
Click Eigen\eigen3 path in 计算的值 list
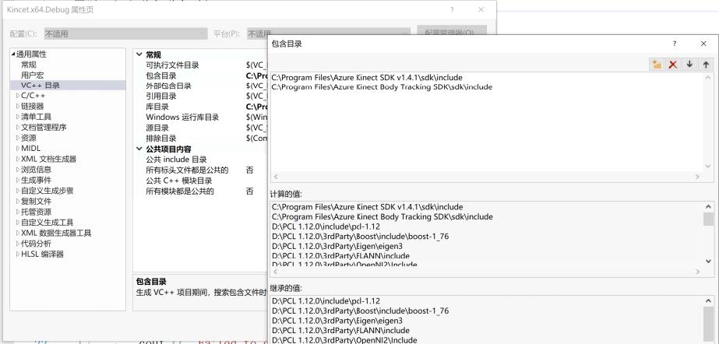coord(337,247)
